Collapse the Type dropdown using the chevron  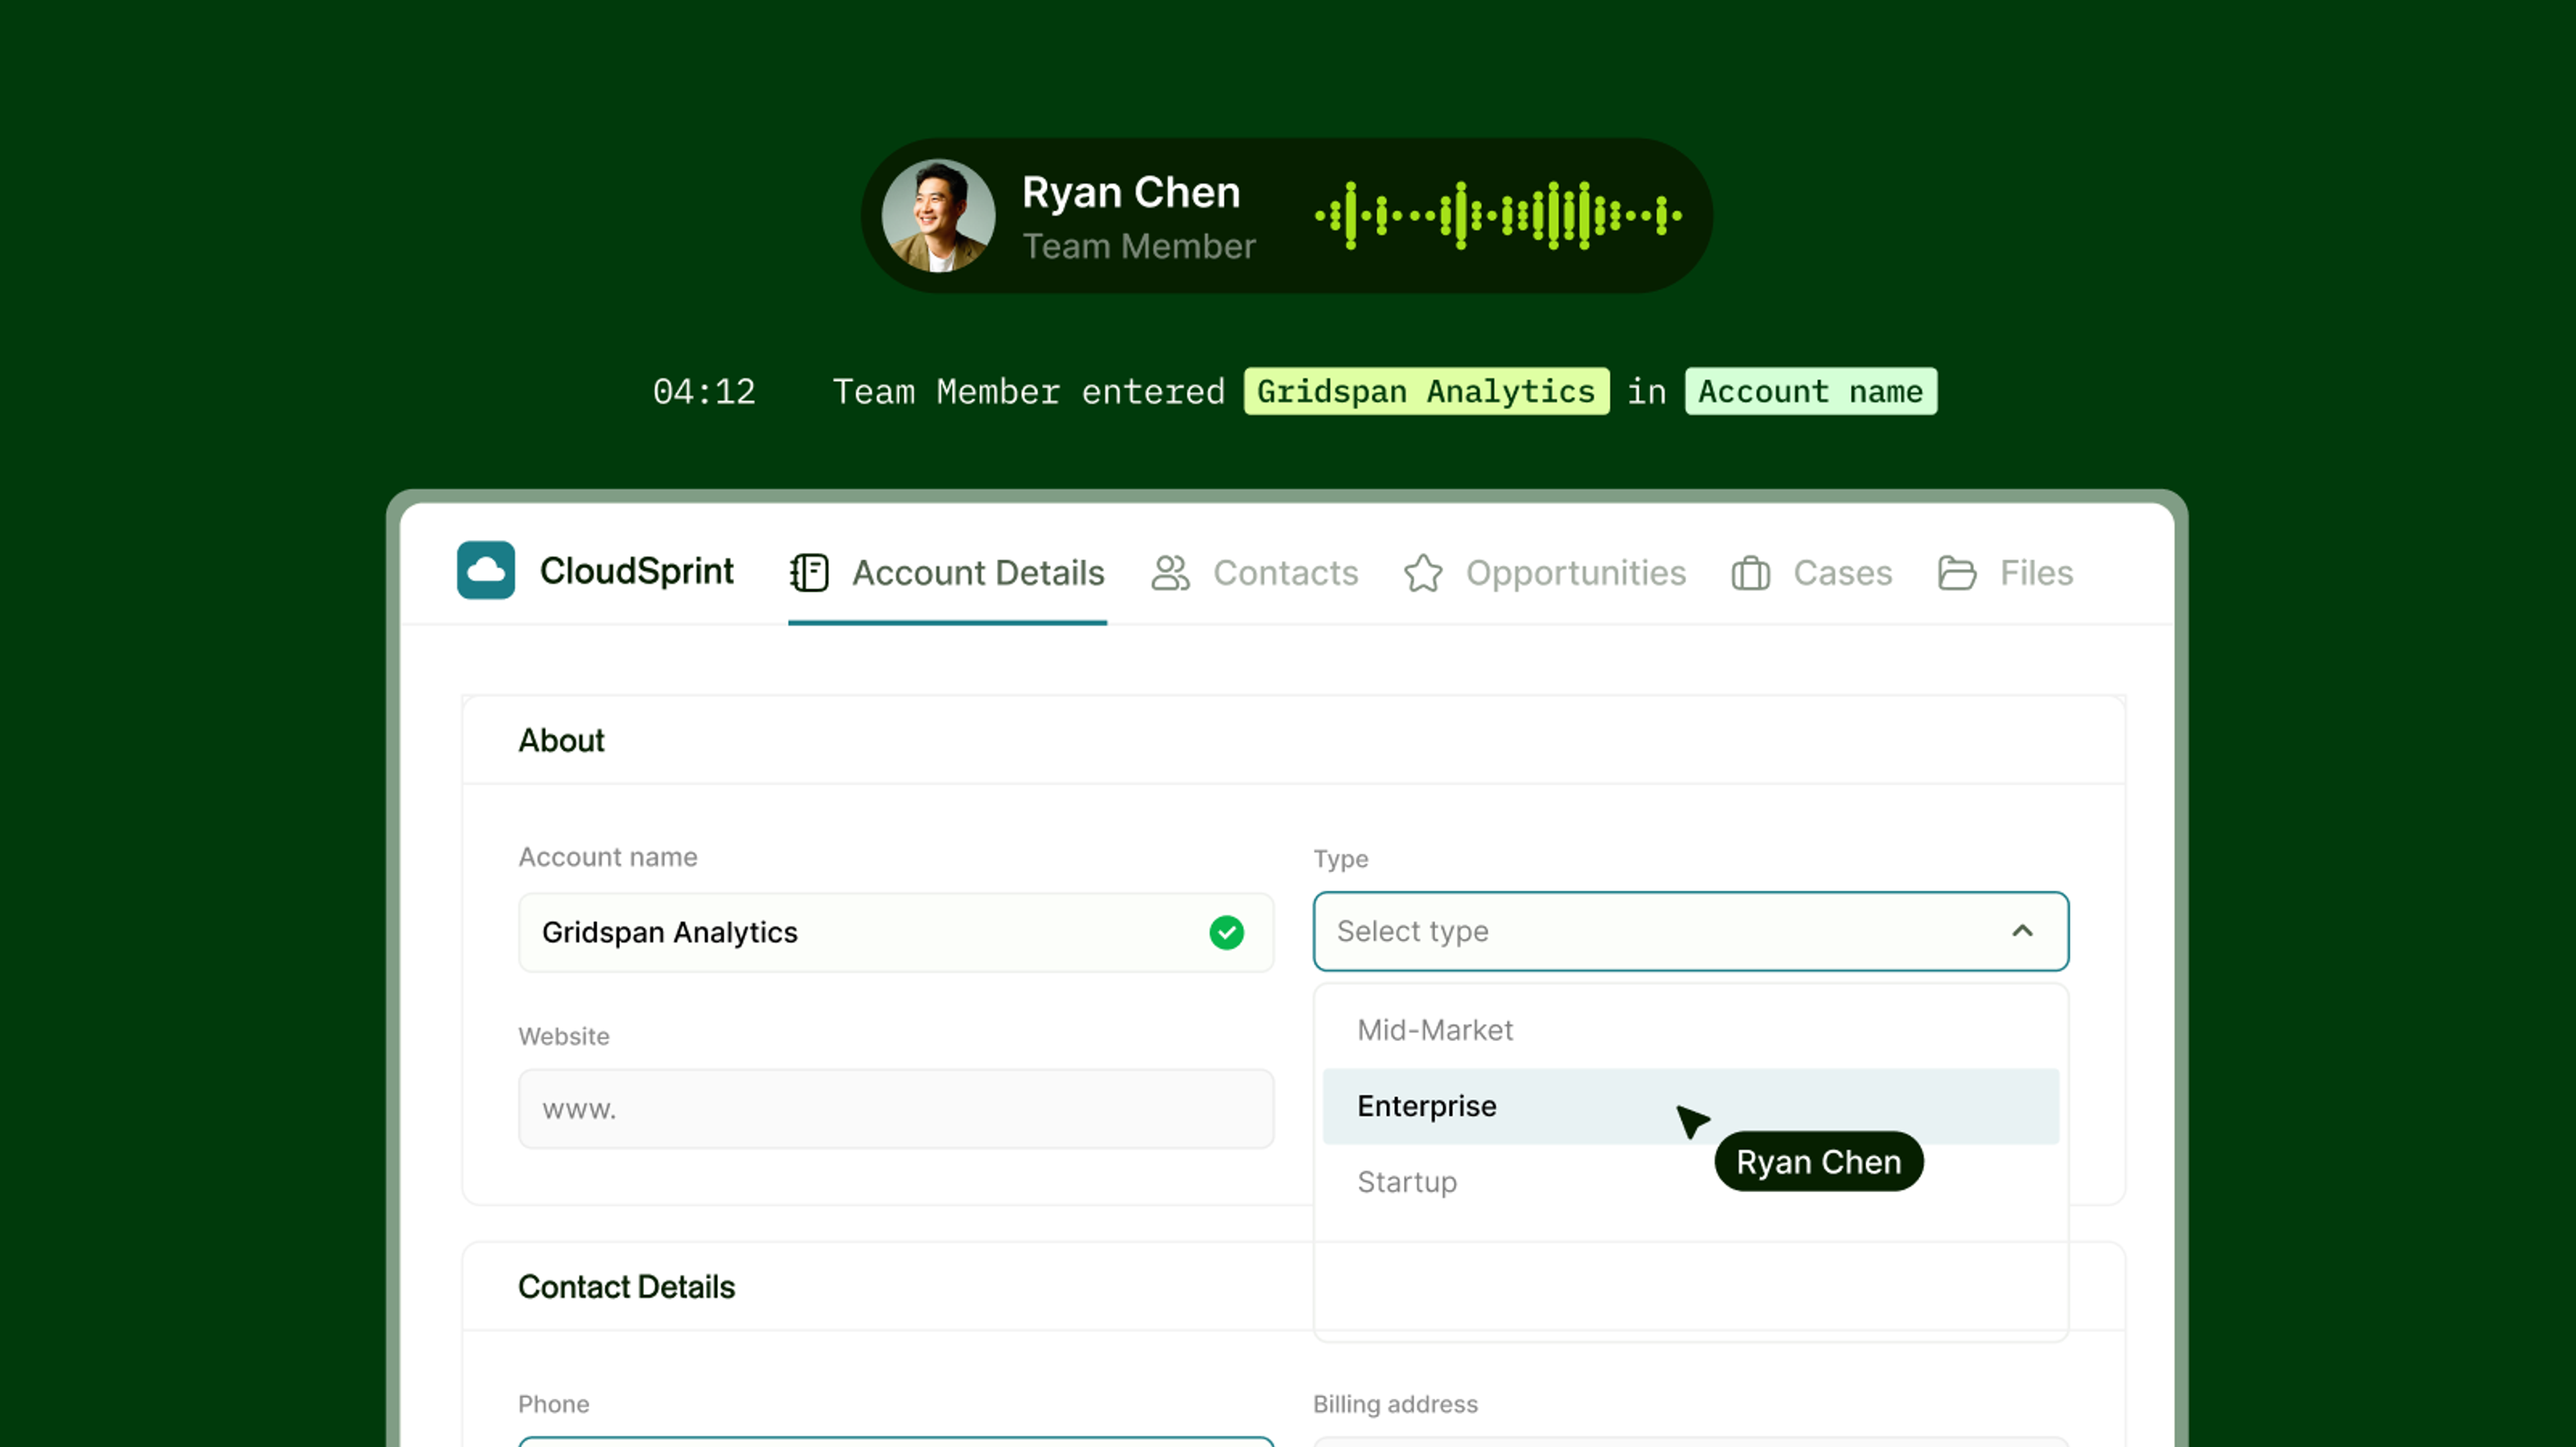2022,931
